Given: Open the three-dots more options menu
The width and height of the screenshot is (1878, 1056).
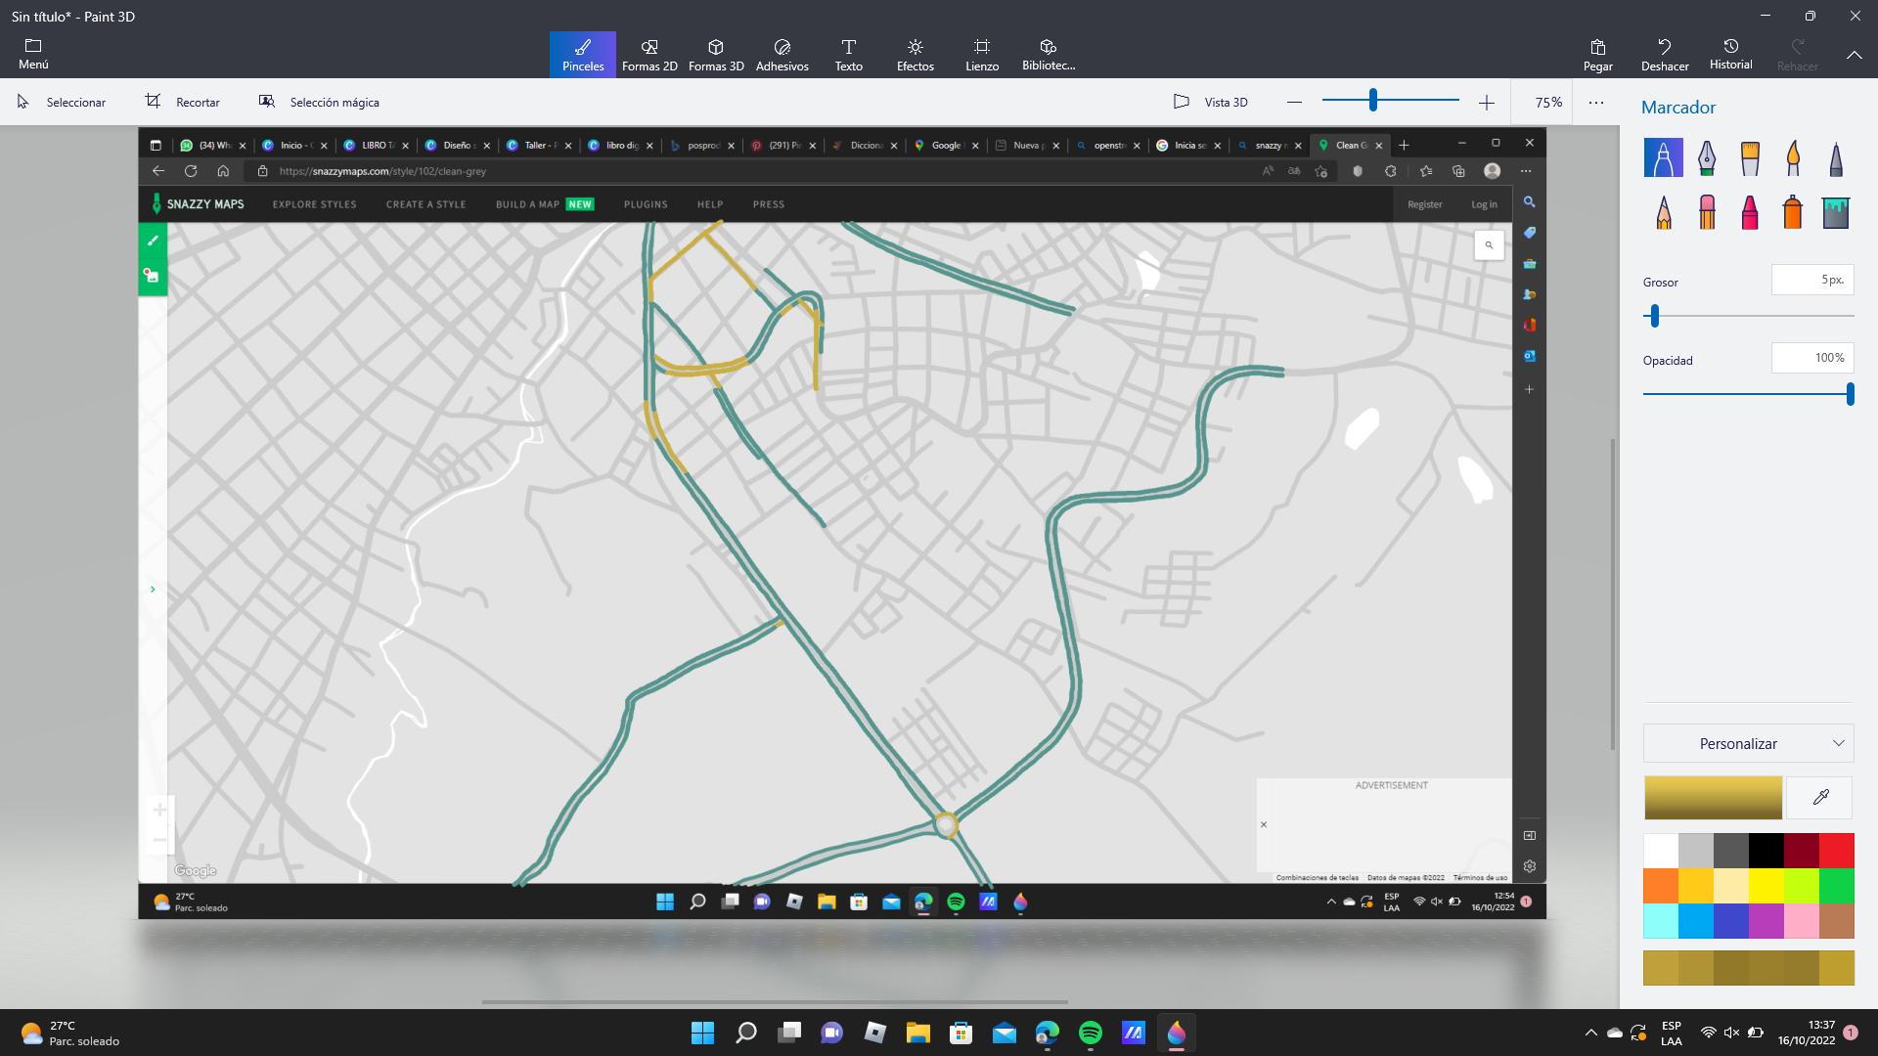Looking at the screenshot, I should pos(1596,102).
